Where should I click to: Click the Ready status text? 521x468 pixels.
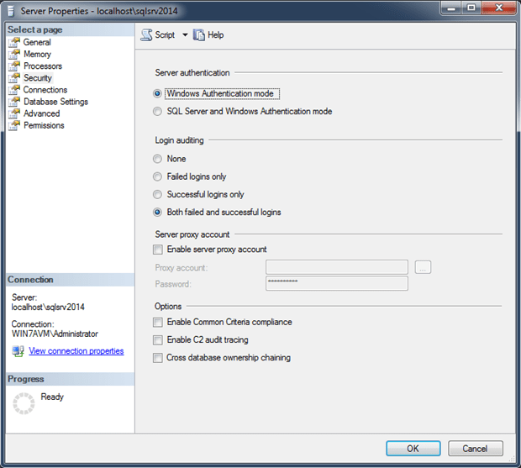(x=52, y=397)
